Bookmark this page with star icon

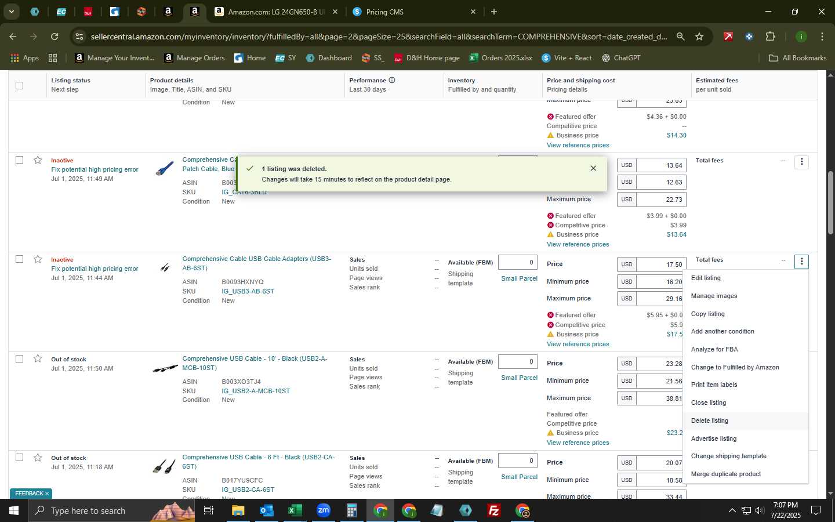coord(699,37)
